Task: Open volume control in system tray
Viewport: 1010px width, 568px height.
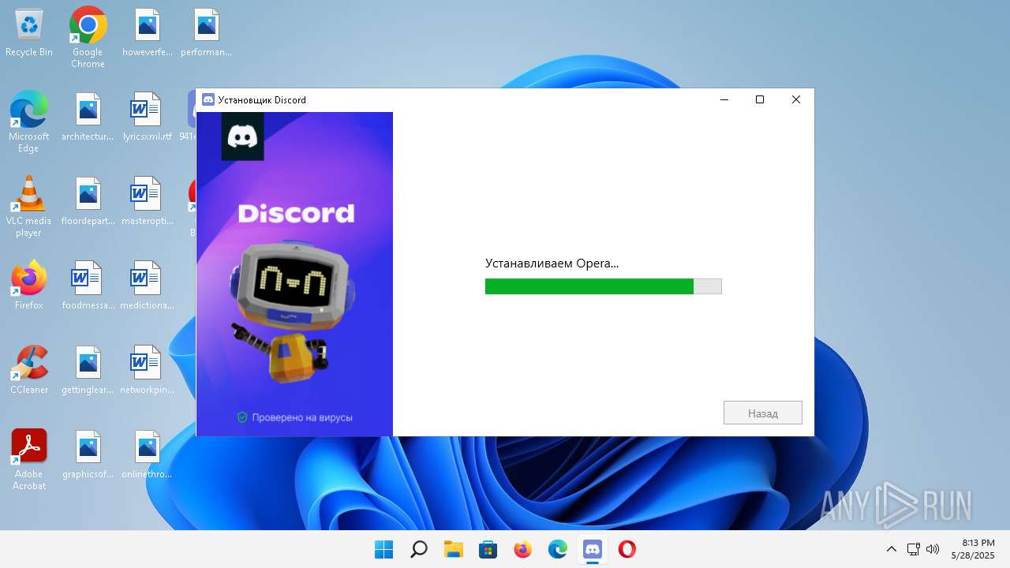Action: click(932, 549)
